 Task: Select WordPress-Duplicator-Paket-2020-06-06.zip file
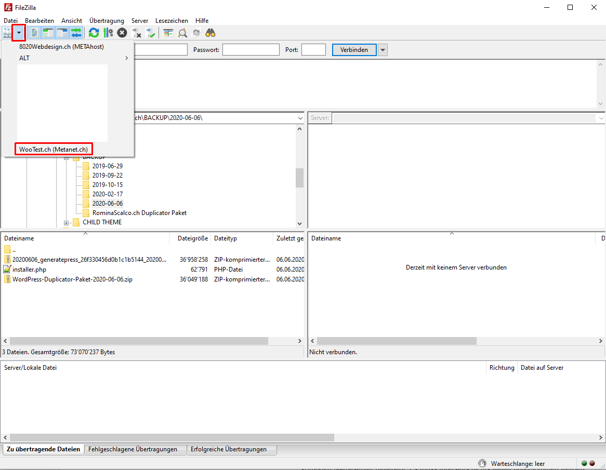pyautogui.click(x=72, y=279)
